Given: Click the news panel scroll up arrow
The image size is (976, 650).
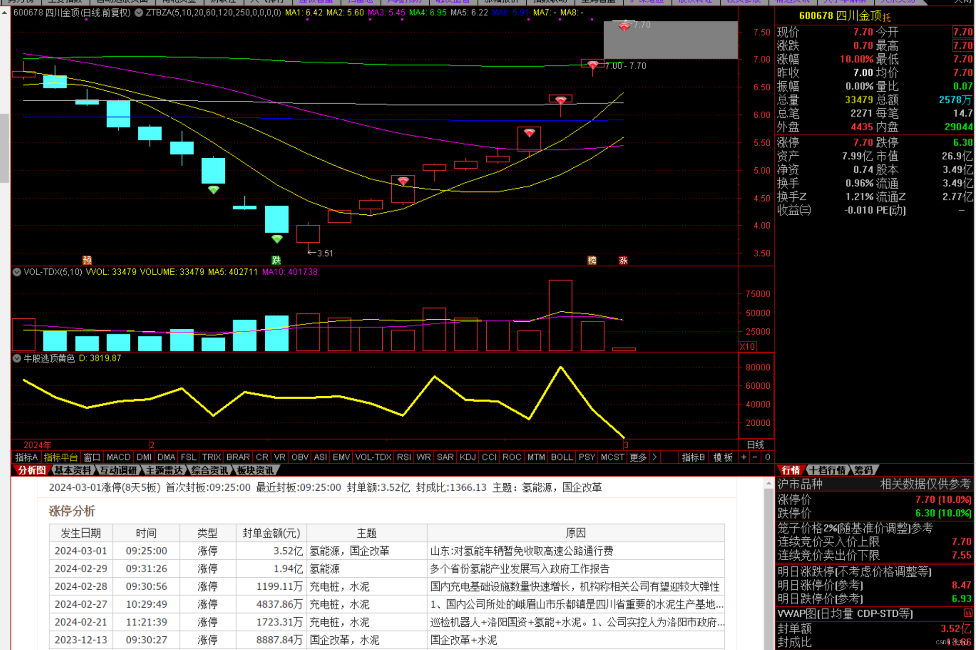Looking at the screenshot, I should point(769,484).
